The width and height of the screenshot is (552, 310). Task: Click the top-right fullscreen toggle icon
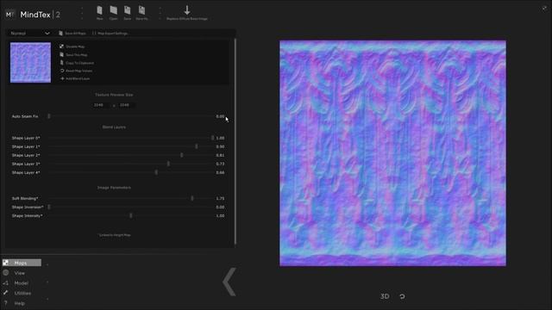pyautogui.click(x=544, y=9)
